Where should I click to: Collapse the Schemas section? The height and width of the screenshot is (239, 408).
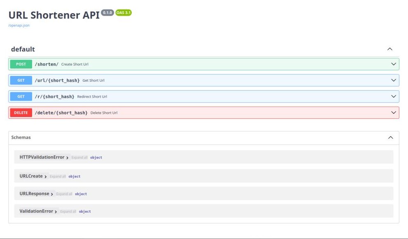pos(390,138)
